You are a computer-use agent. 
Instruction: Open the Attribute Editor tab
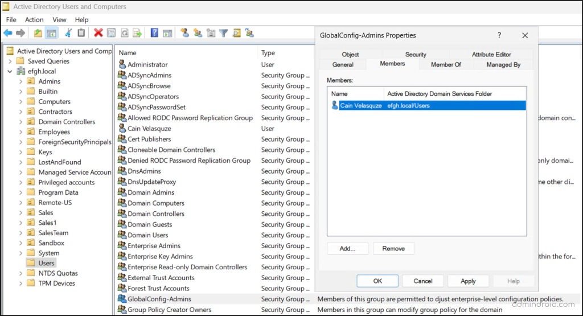click(491, 55)
